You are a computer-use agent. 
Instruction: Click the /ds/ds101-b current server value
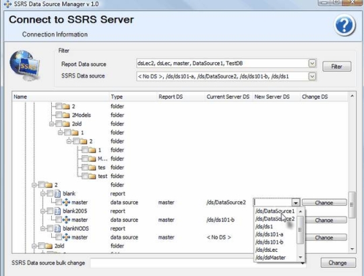click(x=220, y=220)
